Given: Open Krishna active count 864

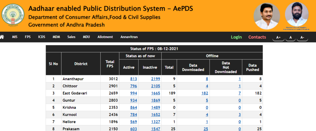Looking at the screenshot, I should tap(133, 108).
